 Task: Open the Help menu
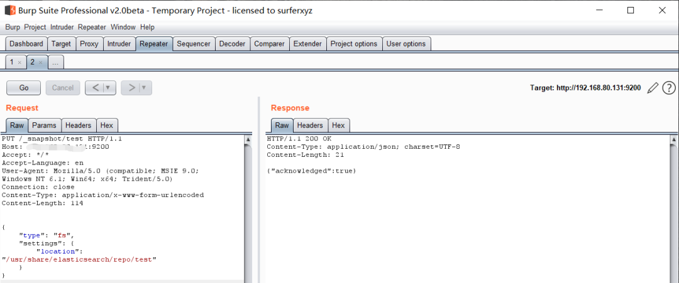click(x=147, y=27)
